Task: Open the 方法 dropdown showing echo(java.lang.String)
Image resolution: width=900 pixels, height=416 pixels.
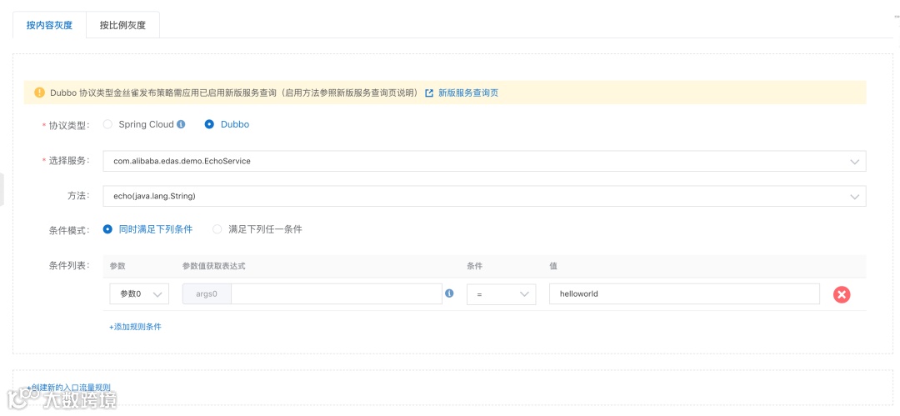Action: coord(484,196)
